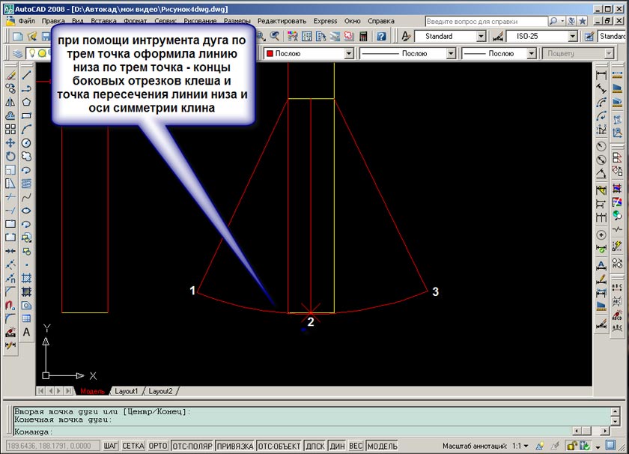Select the multiline Text tool
The width and height of the screenshot is (629, 454).
pos(26,332)
